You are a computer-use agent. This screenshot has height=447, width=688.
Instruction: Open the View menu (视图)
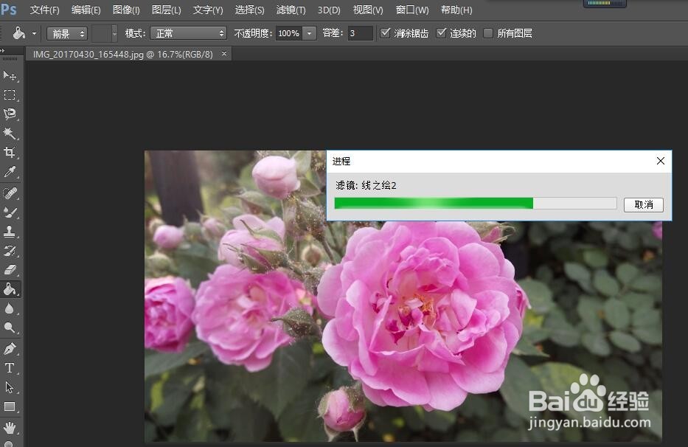pyautogui.click(x=368, y=10)
